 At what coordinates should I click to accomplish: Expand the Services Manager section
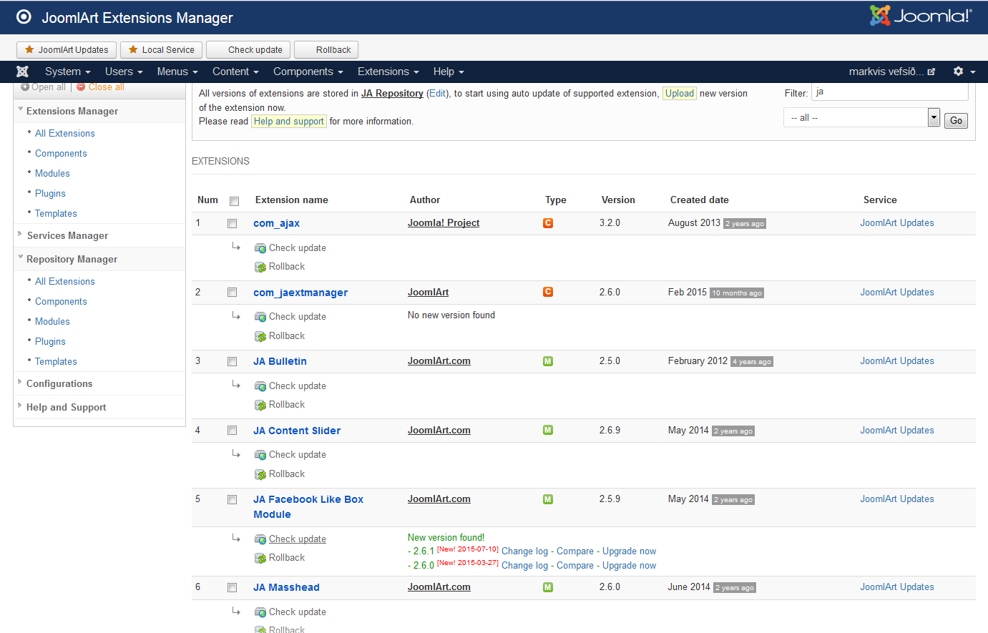[x=67, y=235]
